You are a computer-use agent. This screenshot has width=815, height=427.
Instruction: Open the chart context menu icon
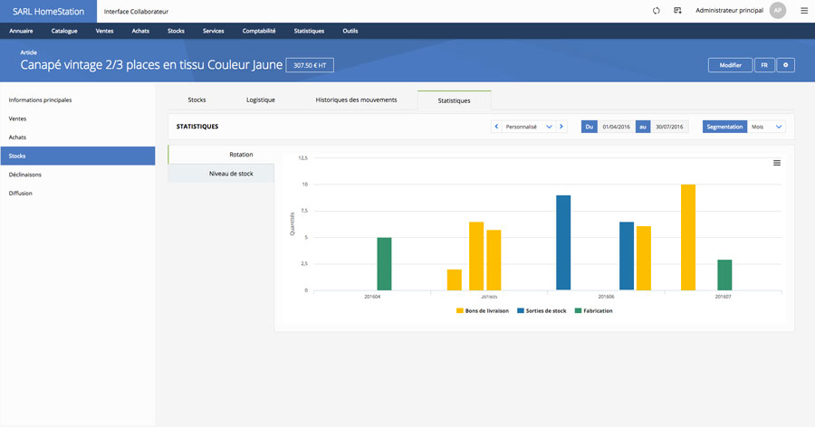tap(777, 163)
